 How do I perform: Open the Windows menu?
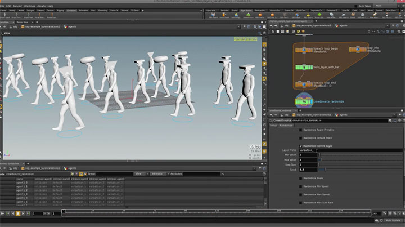point(29,6)
